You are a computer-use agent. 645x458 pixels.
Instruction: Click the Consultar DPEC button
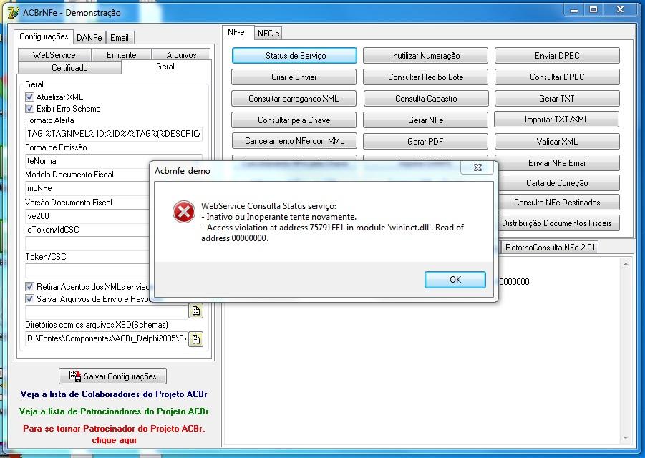[557, 77]
